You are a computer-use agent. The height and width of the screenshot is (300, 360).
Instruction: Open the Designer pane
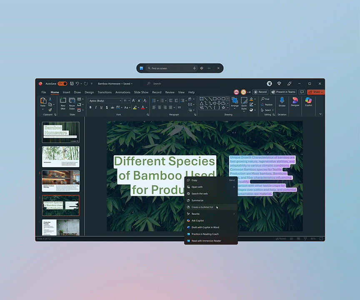point(295,100)
